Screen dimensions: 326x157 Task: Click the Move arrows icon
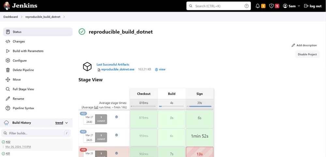(8, 79)
